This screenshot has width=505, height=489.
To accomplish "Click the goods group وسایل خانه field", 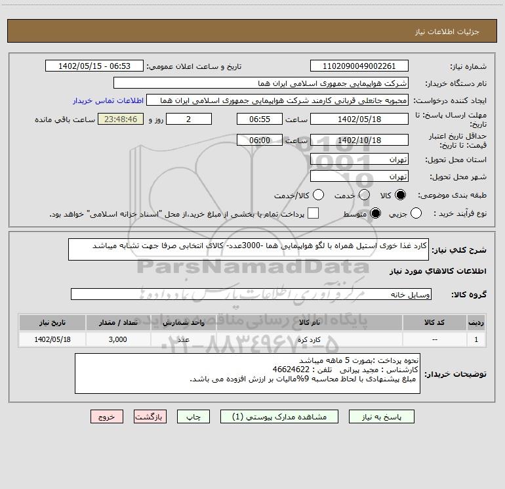I will pyautogui.click(x=251, y=294).
